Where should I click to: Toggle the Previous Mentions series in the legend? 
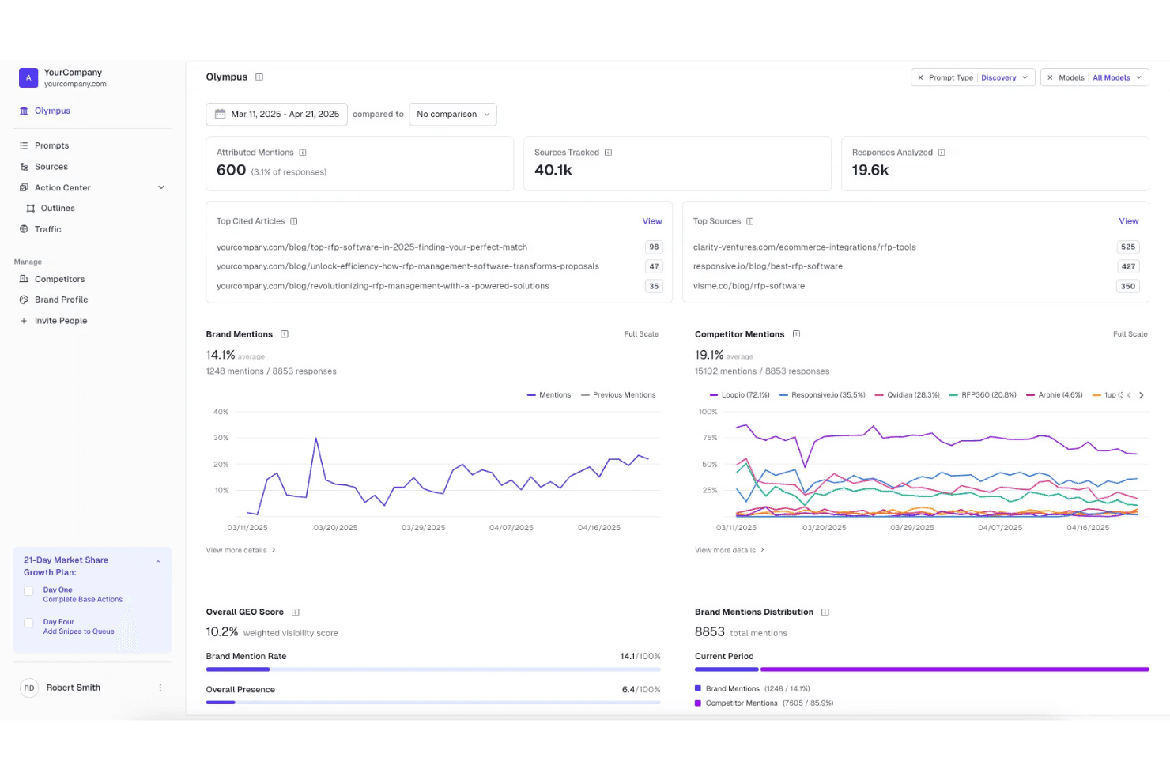click(618, 395)
